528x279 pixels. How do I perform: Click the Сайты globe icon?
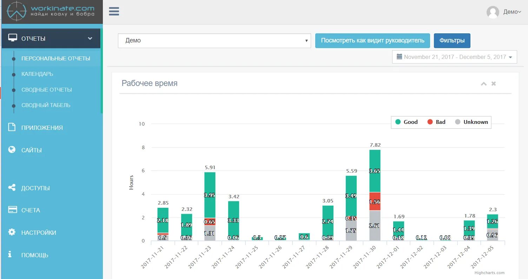(x=12, y=150)
